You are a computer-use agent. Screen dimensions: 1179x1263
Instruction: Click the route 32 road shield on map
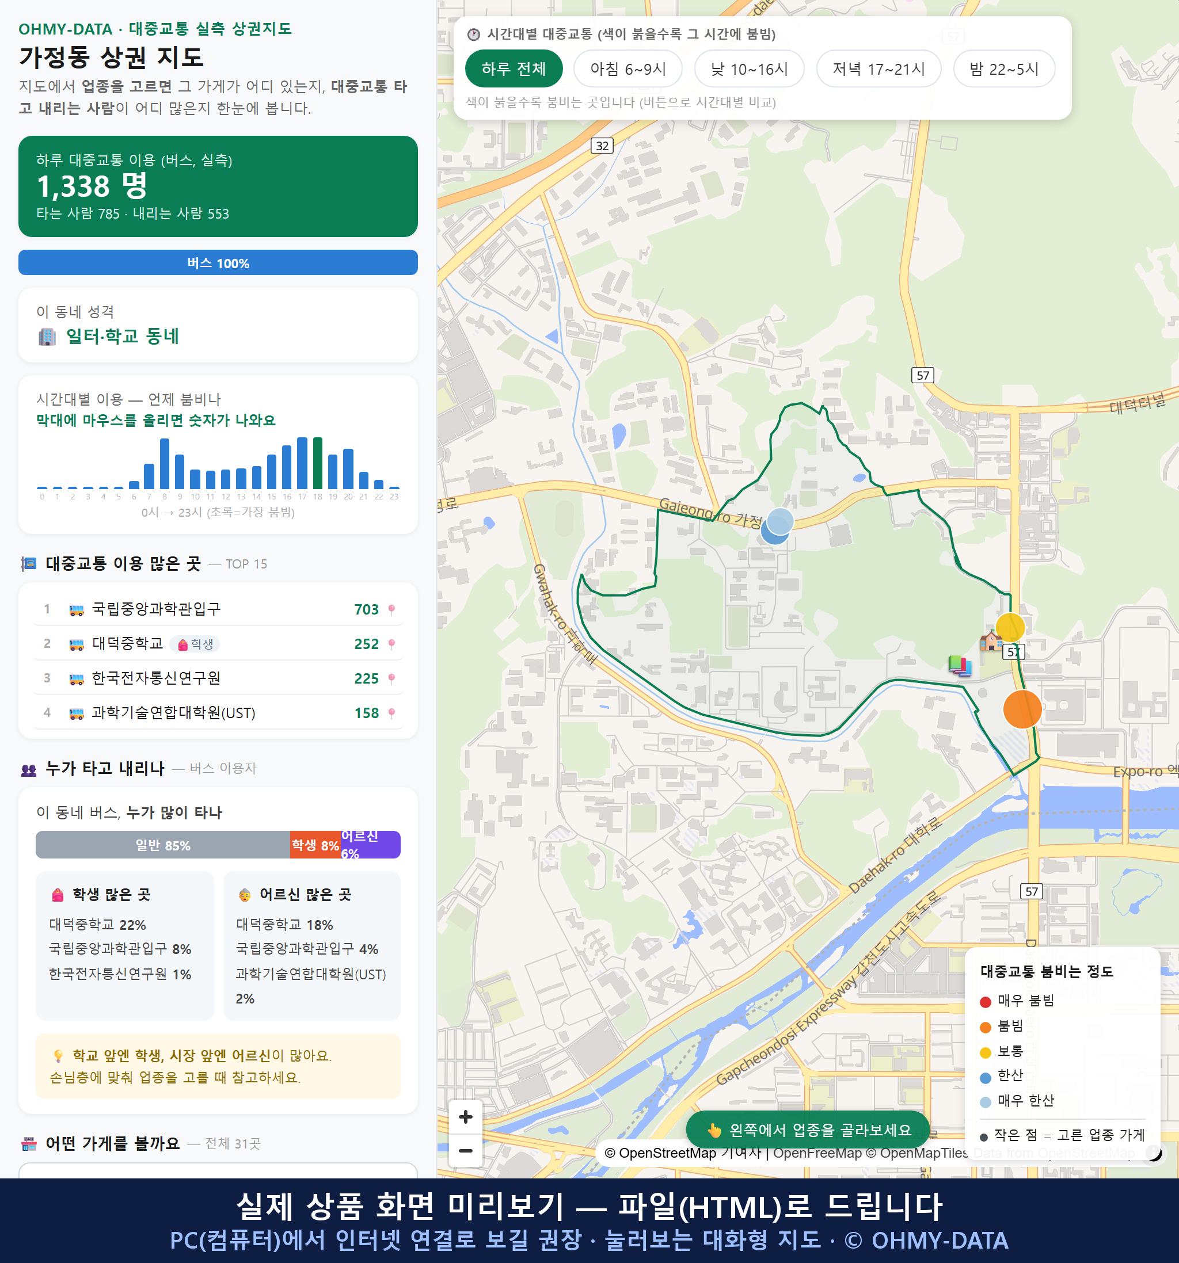tap(602, 146)
